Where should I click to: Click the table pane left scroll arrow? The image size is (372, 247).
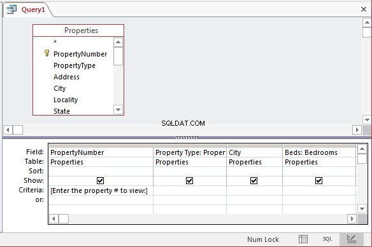pyautogui.click(x=8, y=130)
